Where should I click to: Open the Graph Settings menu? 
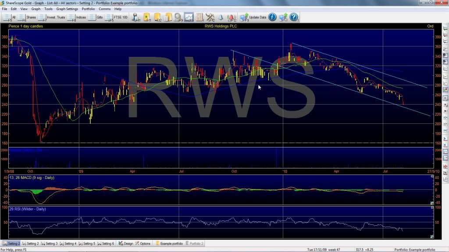coord(67,9)
